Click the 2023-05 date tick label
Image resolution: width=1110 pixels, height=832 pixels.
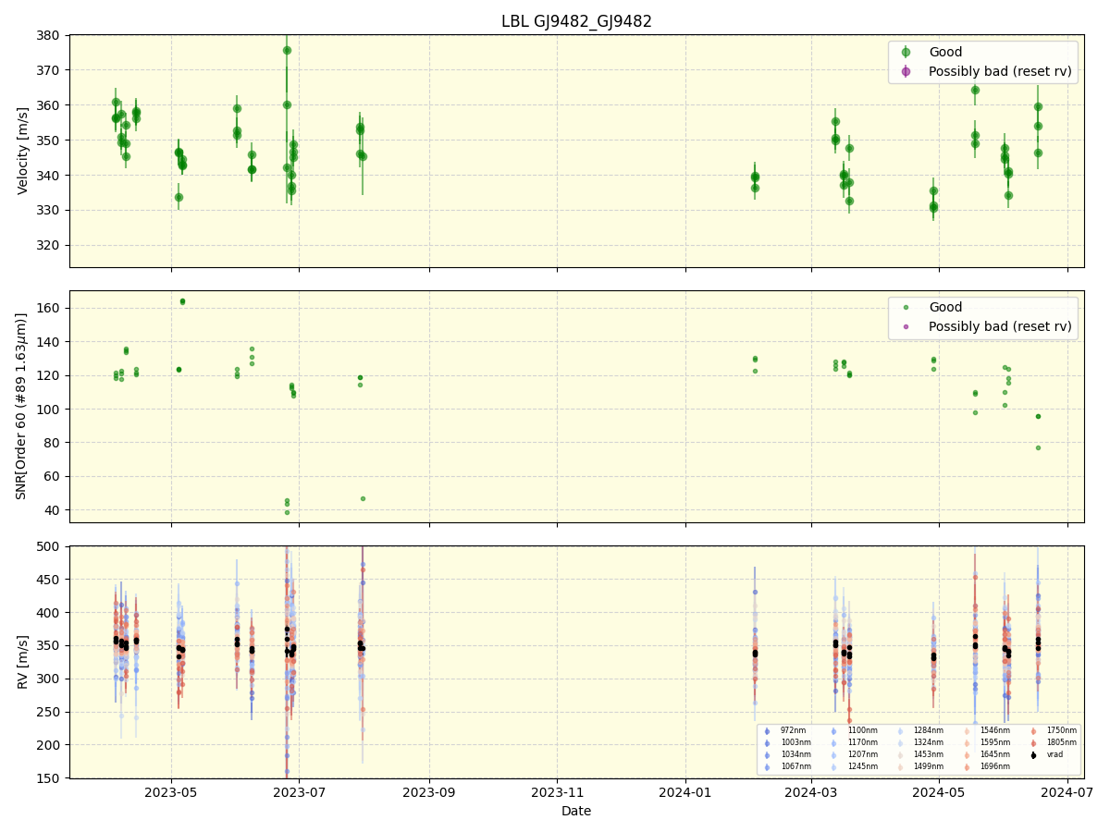click(170, 792)
